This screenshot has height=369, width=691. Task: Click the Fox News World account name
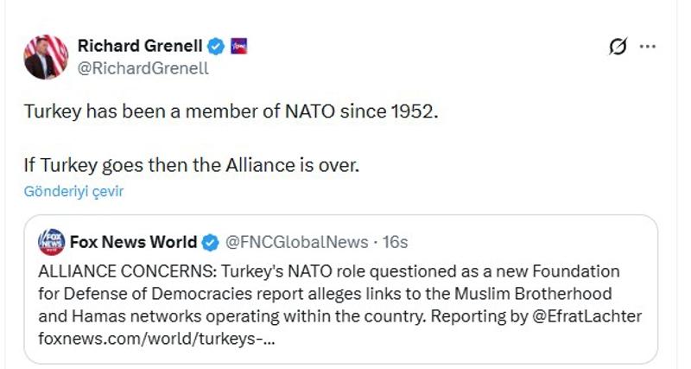pyautogui.click(x=133, y=241)
